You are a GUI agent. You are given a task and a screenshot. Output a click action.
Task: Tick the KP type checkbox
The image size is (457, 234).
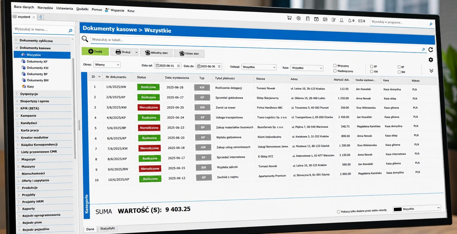click(x=371, y=66)
